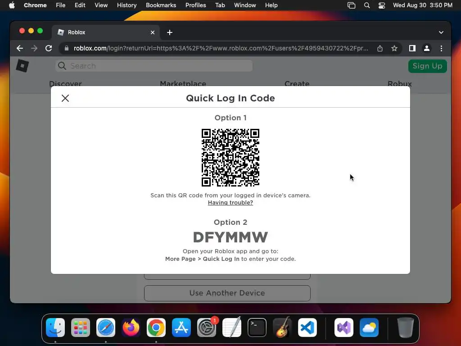Image resolution: width=461 pixels, height=346 pixels.
Task: Open Control Center in menu bar
Action: pos(382,5)
